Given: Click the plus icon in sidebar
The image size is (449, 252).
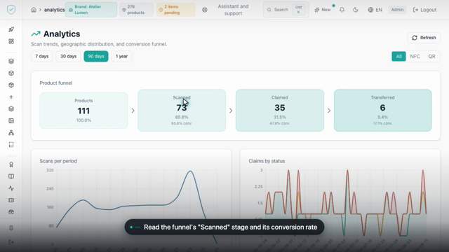Looking at the screenshot, I should pyautogui.click(x=11, y=97).
